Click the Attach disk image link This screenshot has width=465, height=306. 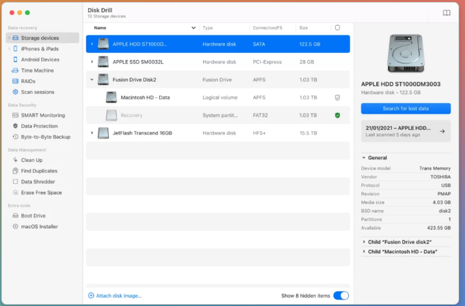point(119,296)
